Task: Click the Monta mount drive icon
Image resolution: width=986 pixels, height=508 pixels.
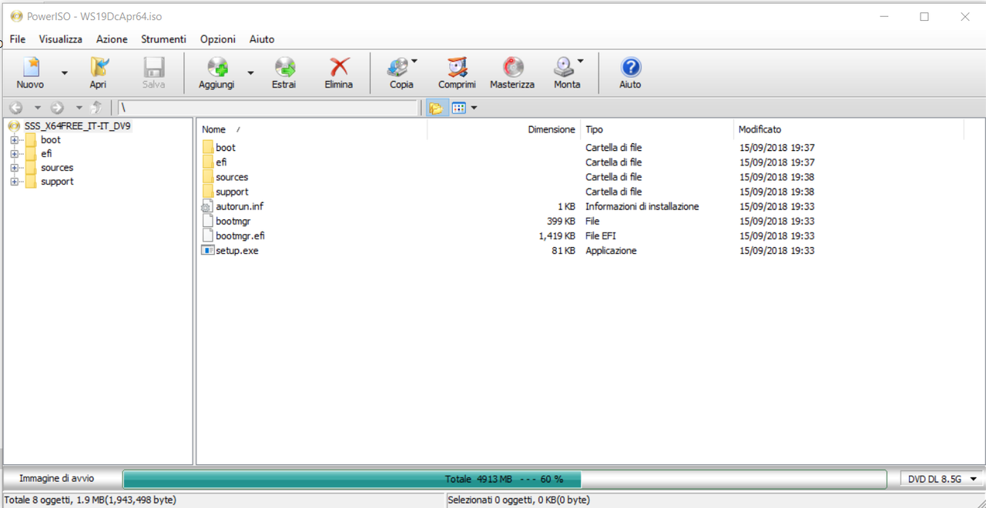Action: tap(564, 67)
